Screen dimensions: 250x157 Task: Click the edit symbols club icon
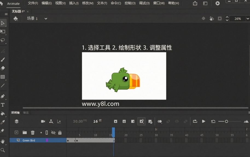click(x=16, y=19)
